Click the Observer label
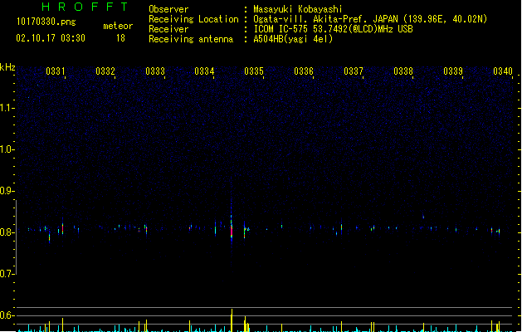522x332 pixels. tap(168, 9)
